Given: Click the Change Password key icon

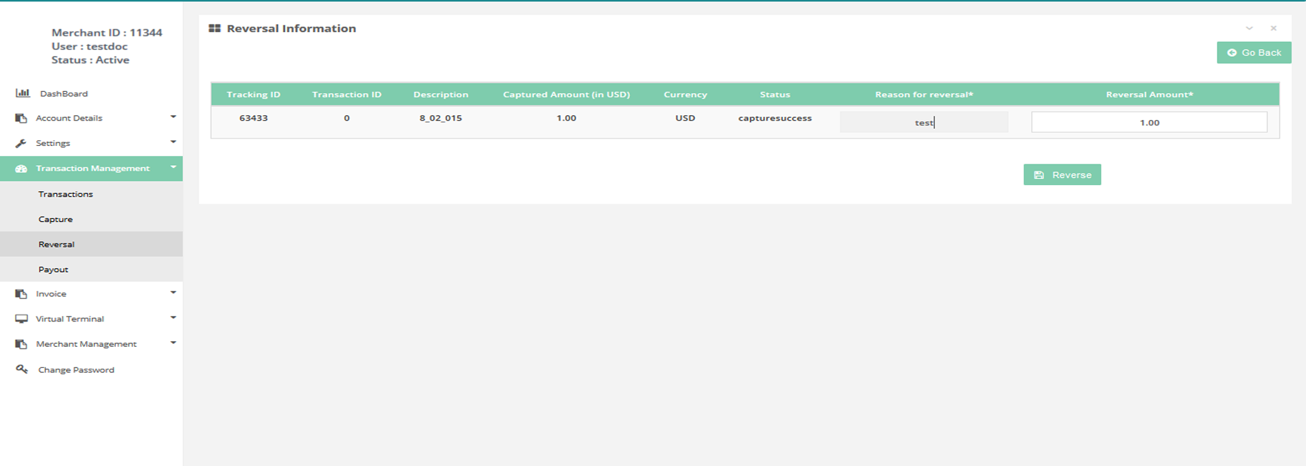Looking at the screenshot, I should 22,369.
